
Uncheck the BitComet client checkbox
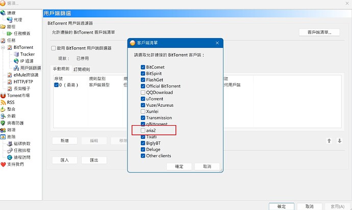click(x=143, y=67)
